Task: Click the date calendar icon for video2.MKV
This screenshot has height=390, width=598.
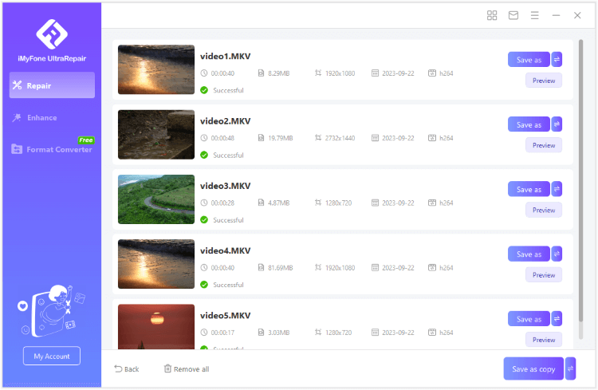Action: 375,138
